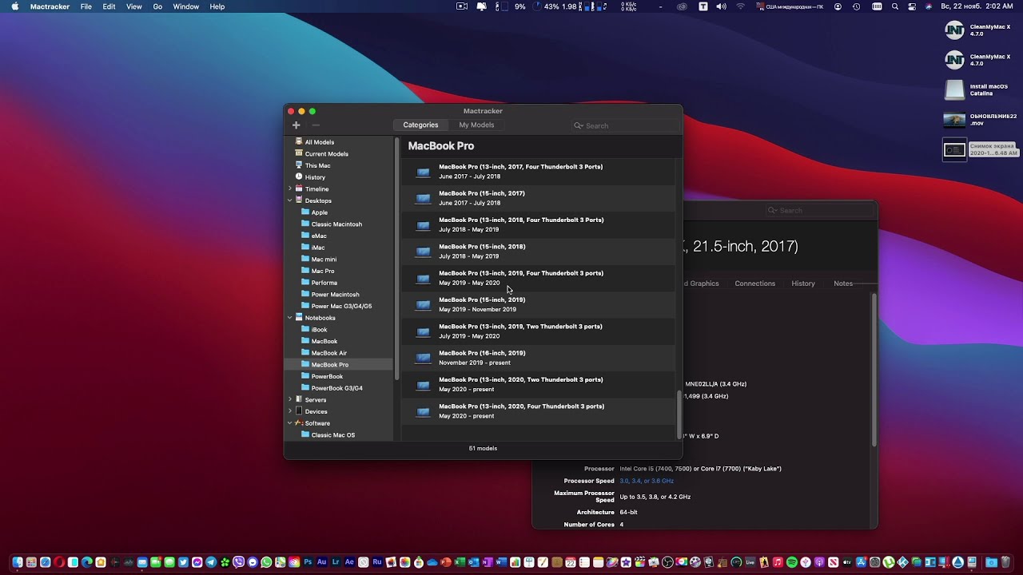Viewport: 1023px width, 575px height.
Task: Expand the Timeline disclosure triangle
Action: 290,189
